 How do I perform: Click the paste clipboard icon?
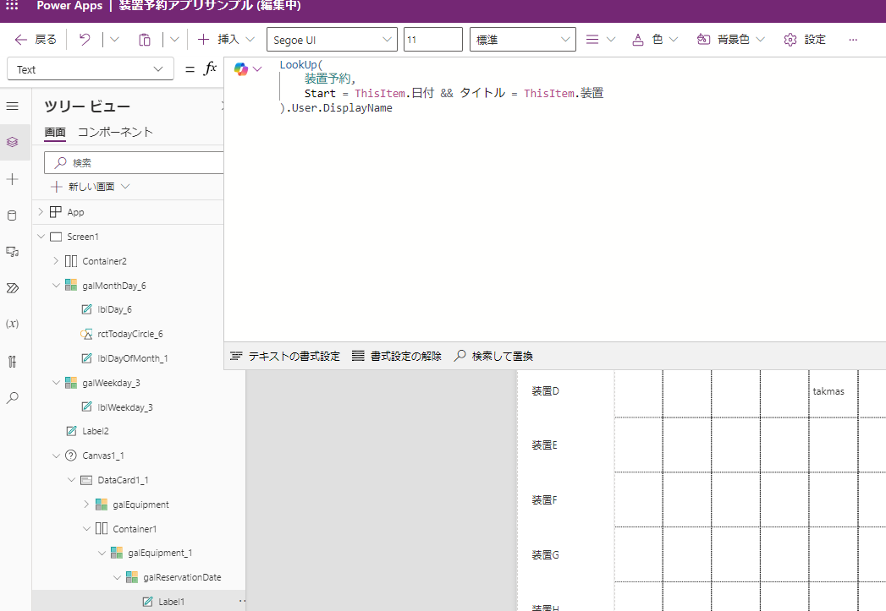145,40
